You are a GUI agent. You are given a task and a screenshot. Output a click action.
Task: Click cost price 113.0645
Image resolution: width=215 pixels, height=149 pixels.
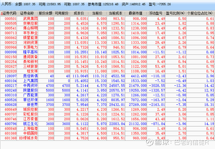point(80,76)
